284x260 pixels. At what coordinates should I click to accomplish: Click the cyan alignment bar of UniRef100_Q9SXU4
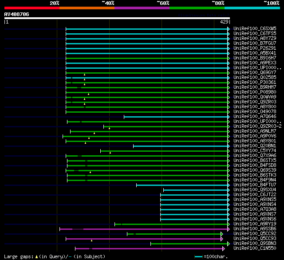coord(195,190)
